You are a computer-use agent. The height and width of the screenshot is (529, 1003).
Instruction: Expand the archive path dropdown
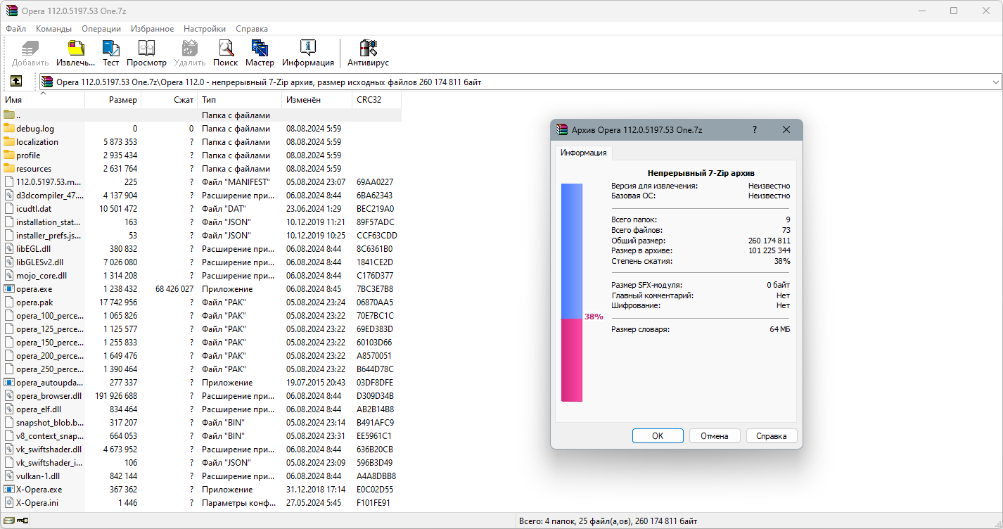click(x=995, y=82)
